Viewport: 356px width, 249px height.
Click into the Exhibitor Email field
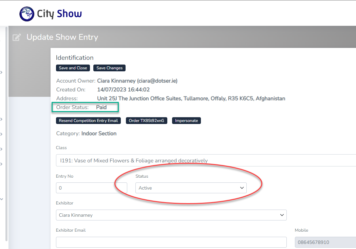pyautogui.click(x=171, y=242)
